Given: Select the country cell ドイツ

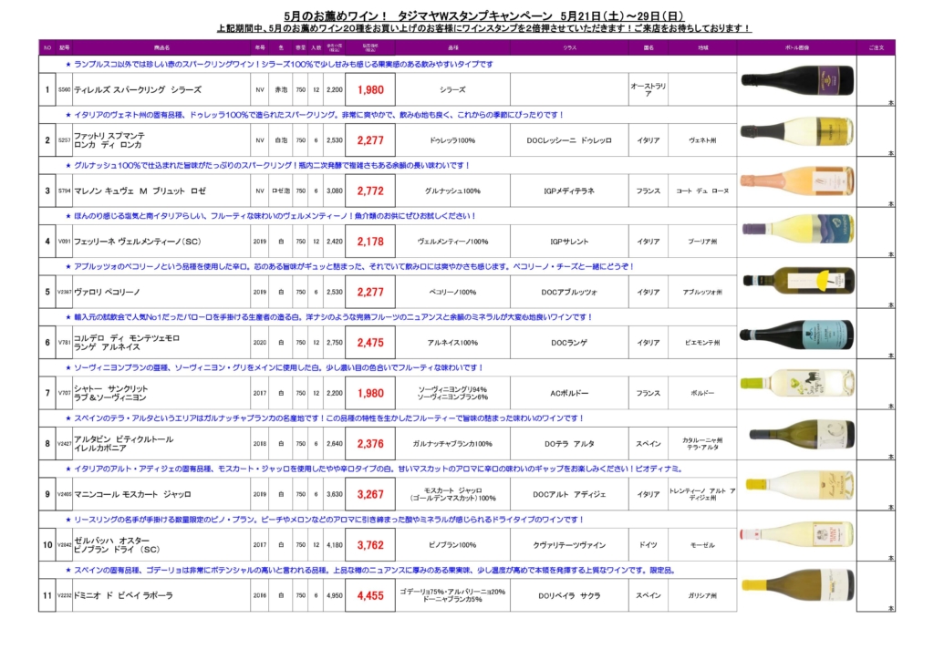Looking at the screenshot, I should click(649, 545).
